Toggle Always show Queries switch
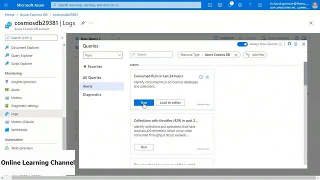Image resolution: width=320 pixels, height=180 pixels. point(242,44)
